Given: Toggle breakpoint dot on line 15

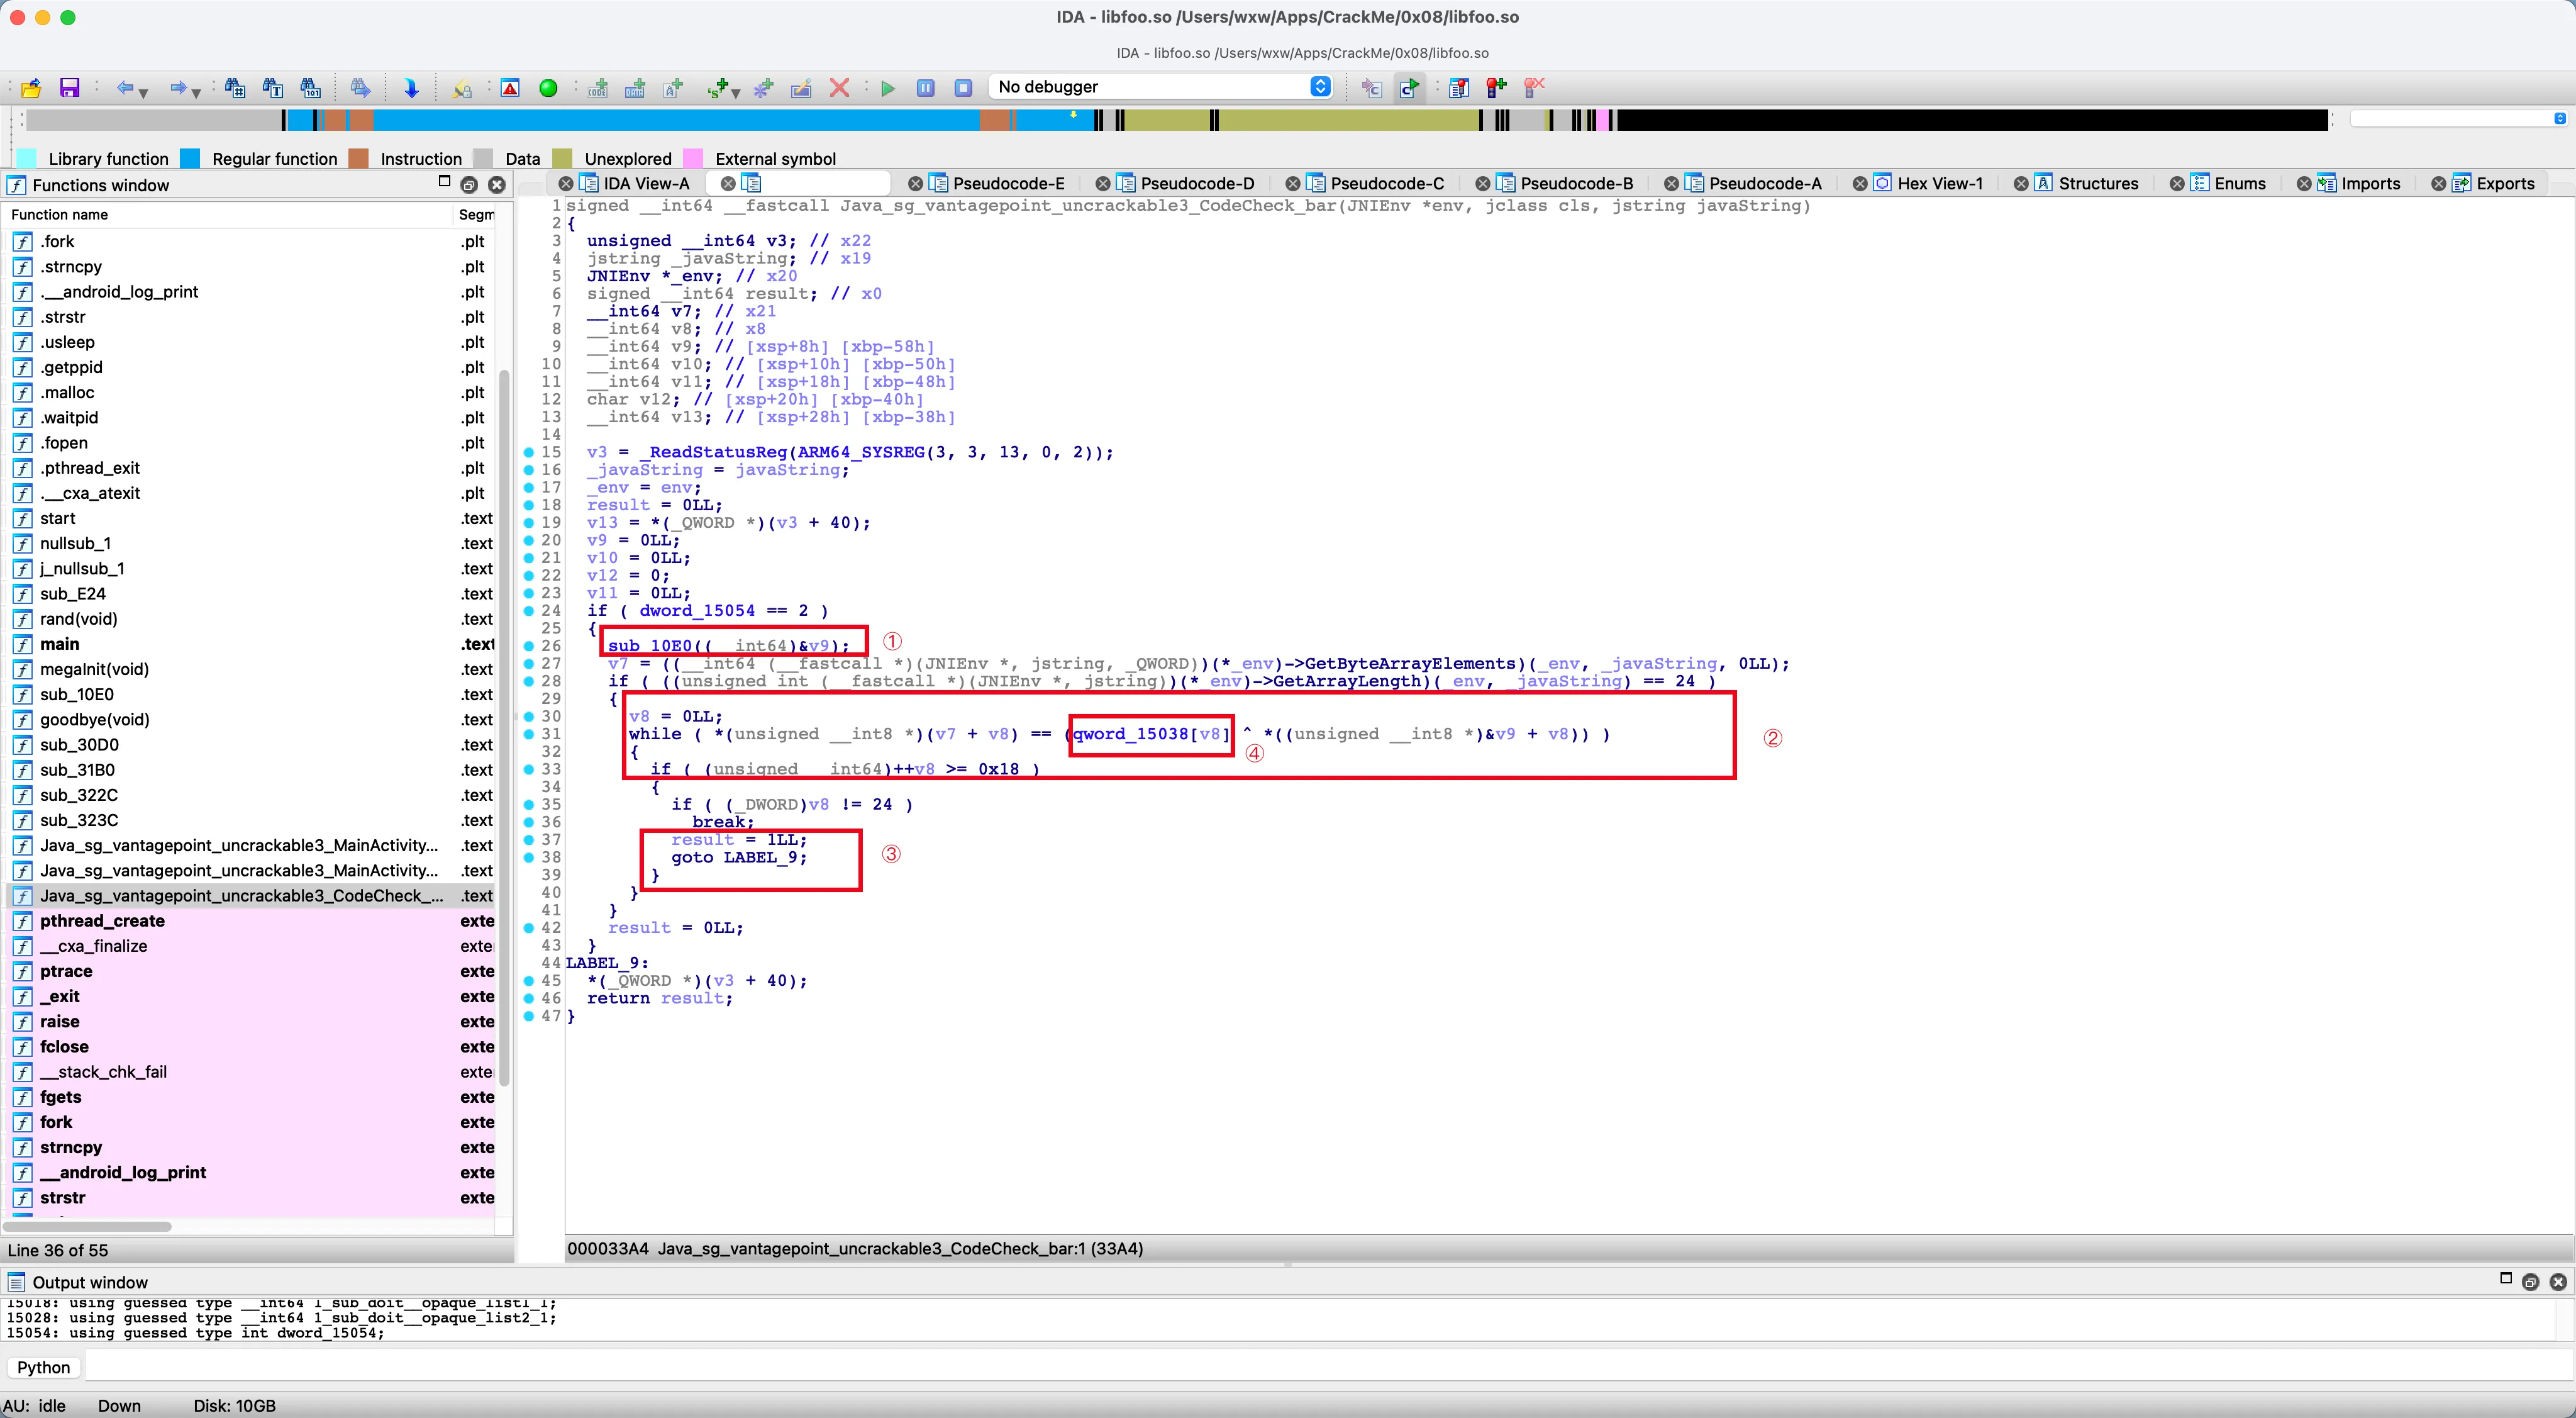Looking at the screenshot, I should (x=529, y=452).
